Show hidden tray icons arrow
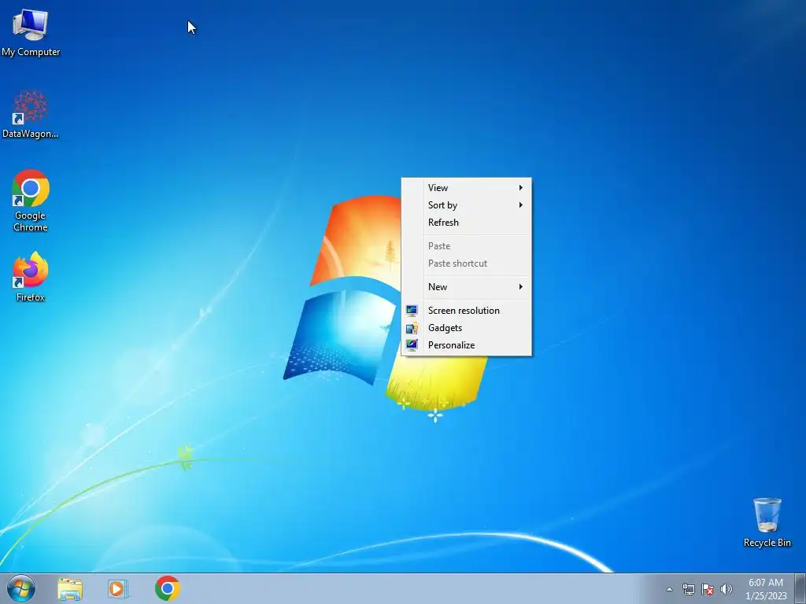This screenshot has width=806, height=604. coord(669,589)
